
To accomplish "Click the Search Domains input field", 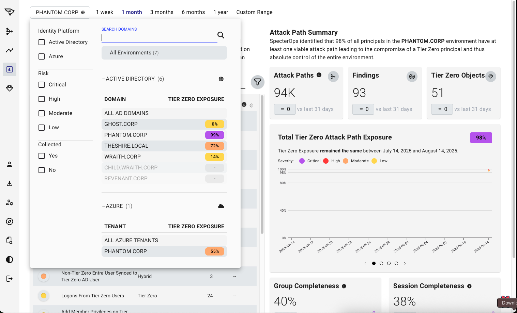I will pos(159,38).
